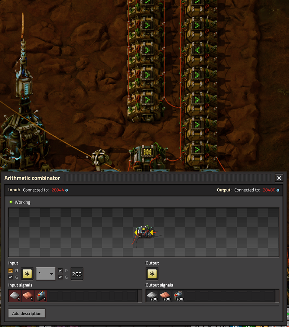The width and height of the screenshot is (289, 327).
Task: Click copper plate 200 in Output signals
Action: pos(165,296)
